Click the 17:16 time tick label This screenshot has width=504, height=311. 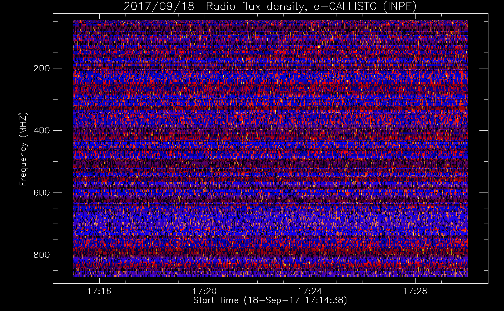[x=99, y=291]
